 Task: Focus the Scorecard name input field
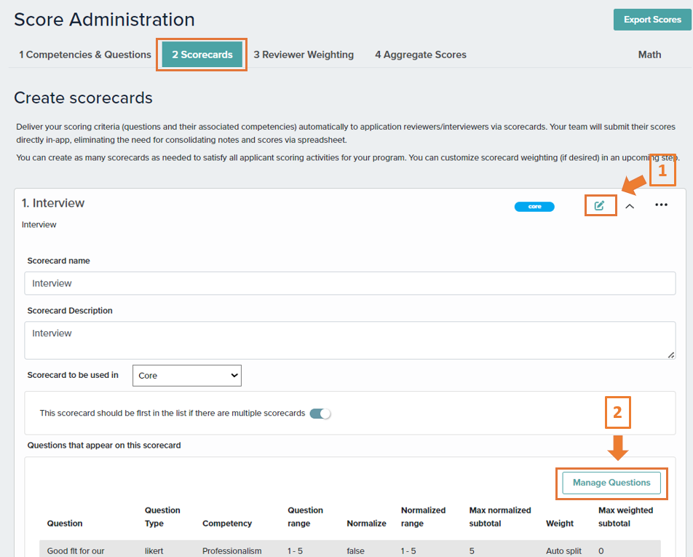pyautogui.click(x=349, y=283)
